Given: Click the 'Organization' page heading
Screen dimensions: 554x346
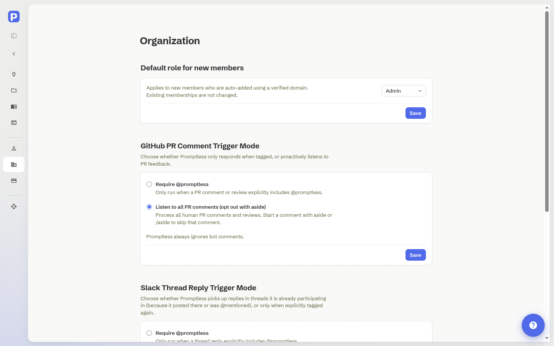Looking at the screenshot, I should click(170, 41).
